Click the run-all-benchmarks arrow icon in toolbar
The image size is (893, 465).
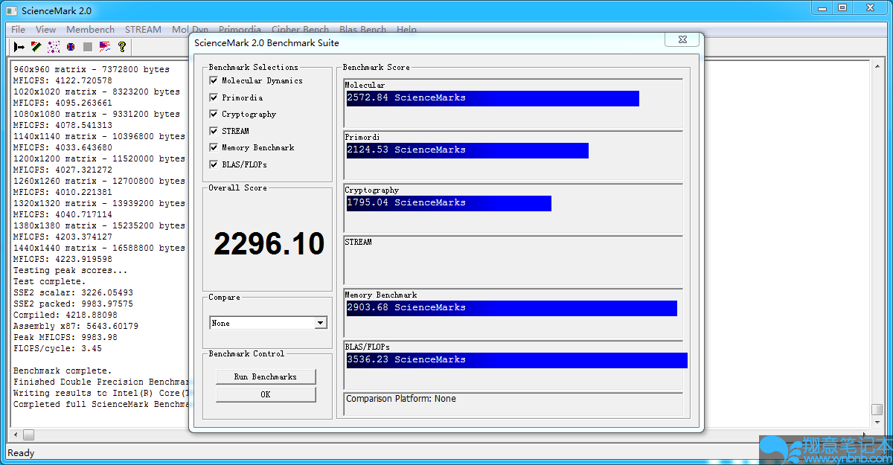click(x=19, y=47)
